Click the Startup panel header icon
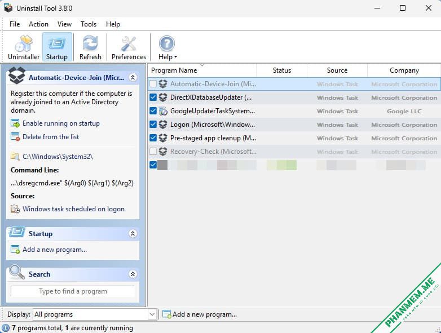The width and height of the screenshot is (441, 333). (17, 232)
